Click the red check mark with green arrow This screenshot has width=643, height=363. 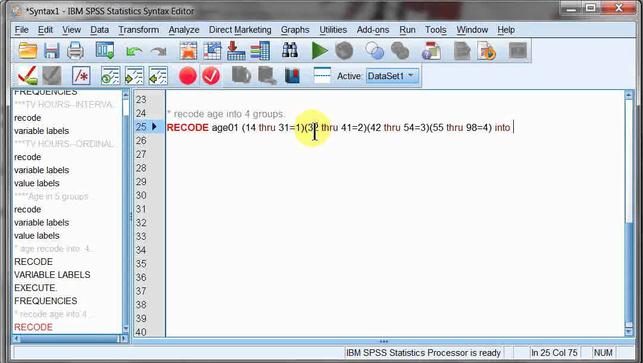coord(27,76)
